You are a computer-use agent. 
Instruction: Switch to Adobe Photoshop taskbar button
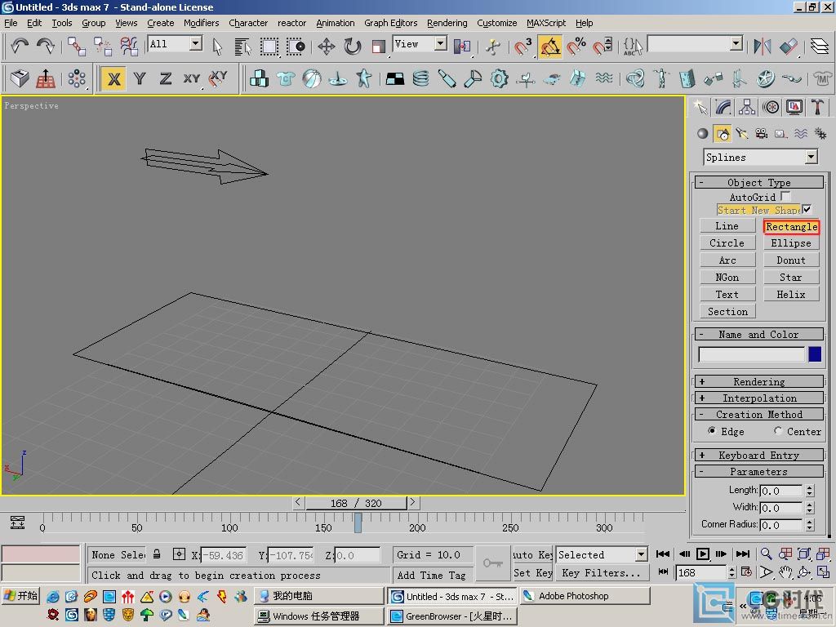pyautogui.click(x=585, y=596)
